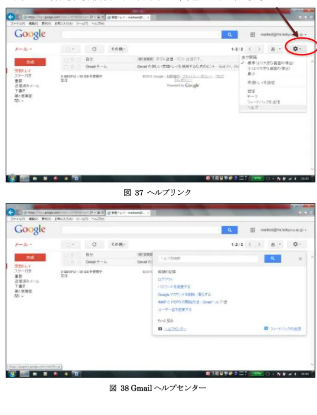Expand the 開く label list in Figure 38

click(19, 296)
